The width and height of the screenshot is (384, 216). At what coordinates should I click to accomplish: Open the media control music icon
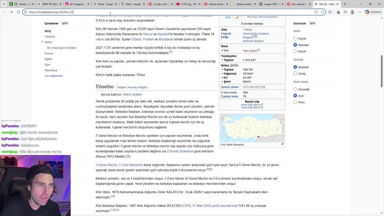pos(338,12)
